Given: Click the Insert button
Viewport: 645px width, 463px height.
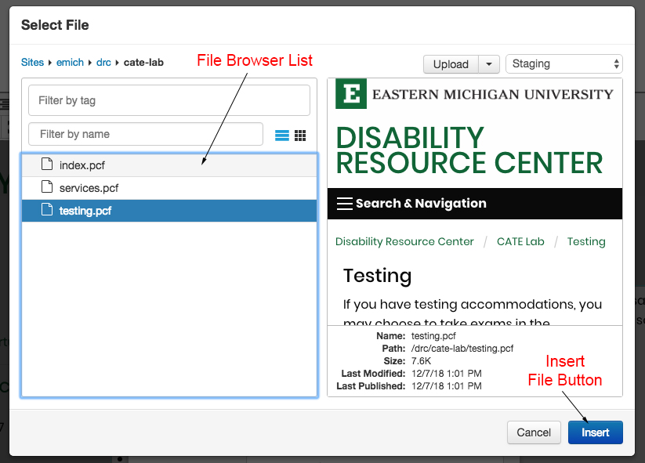Looking at the screenshot, I should point(595,432).
